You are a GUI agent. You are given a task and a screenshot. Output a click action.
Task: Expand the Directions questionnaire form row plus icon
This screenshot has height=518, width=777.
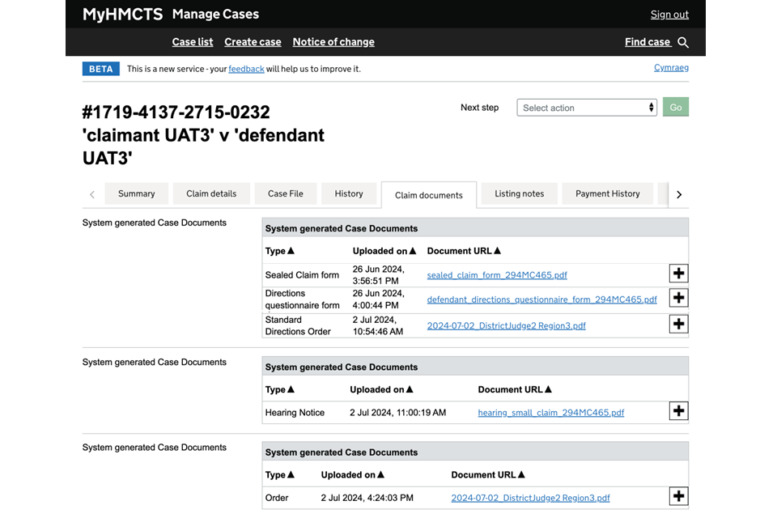(x=678, y=298)
